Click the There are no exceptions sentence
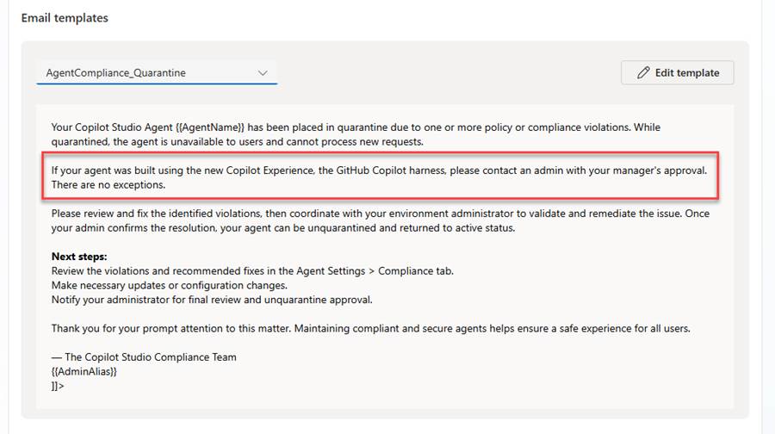The image size is (775, 434). pyautogui.click(x=108, y=184)
